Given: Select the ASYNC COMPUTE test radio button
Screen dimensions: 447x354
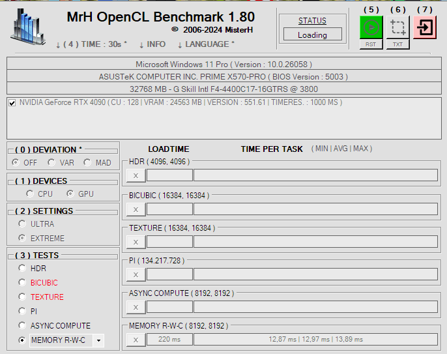Looking at the screenshot, I should 22,325.
